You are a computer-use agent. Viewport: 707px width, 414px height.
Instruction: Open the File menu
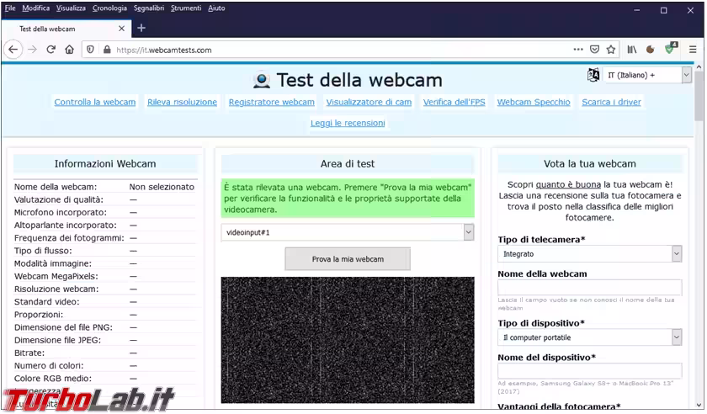10,8
